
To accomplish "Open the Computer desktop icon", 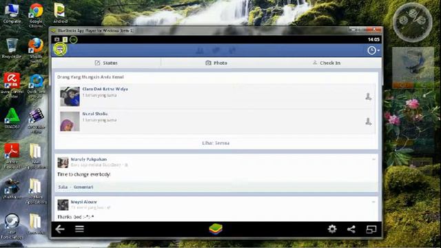I will click(12, 13).
